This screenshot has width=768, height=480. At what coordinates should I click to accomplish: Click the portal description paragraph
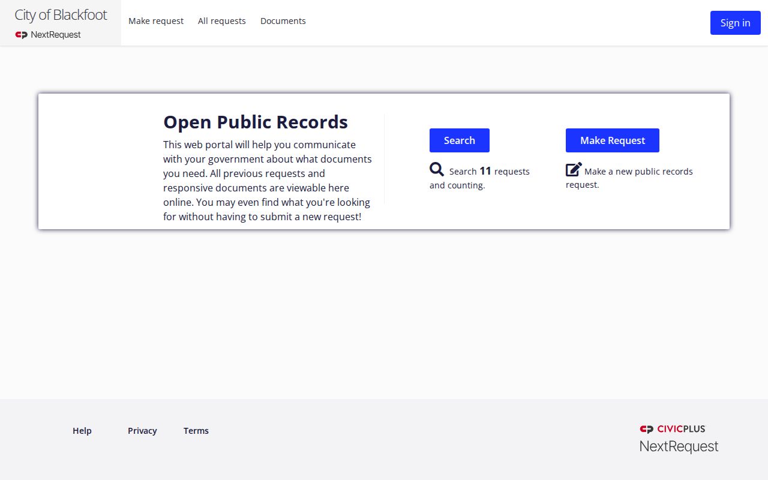[268, 181]
